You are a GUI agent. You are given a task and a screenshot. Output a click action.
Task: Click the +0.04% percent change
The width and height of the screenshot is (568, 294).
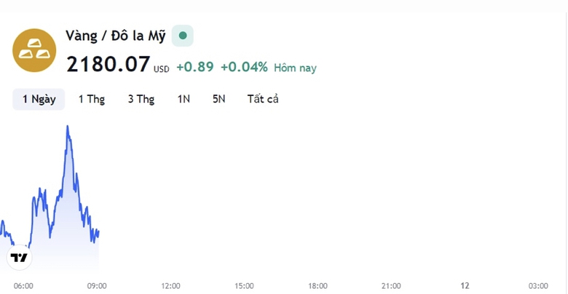[x=244, y=67]
